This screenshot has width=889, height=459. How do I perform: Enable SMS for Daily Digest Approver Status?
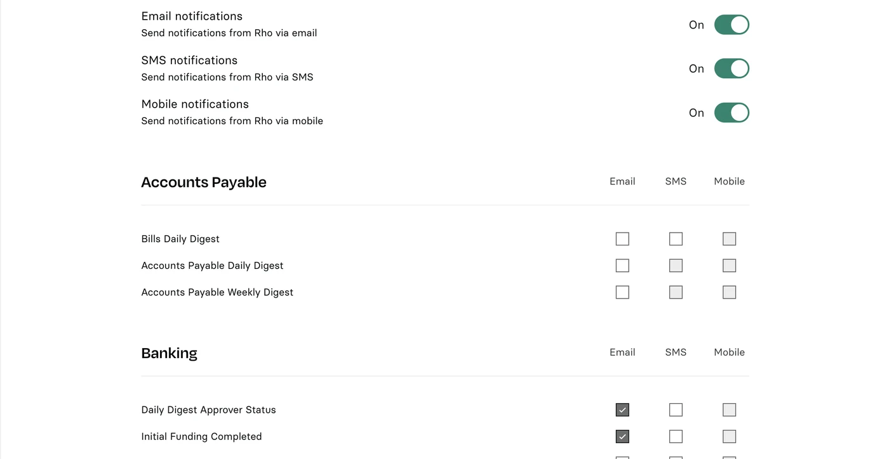676,410
